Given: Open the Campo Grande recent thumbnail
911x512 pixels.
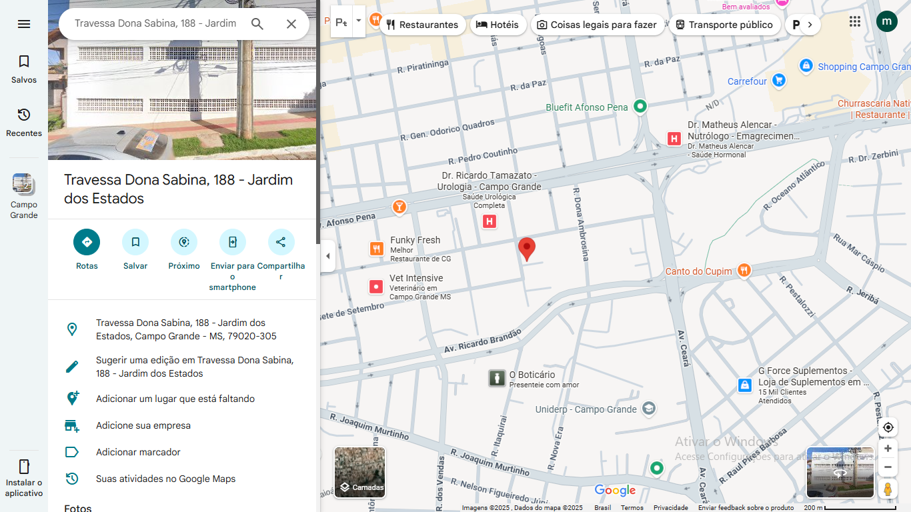Looking at the screenshot, I should tap(24, 195).
